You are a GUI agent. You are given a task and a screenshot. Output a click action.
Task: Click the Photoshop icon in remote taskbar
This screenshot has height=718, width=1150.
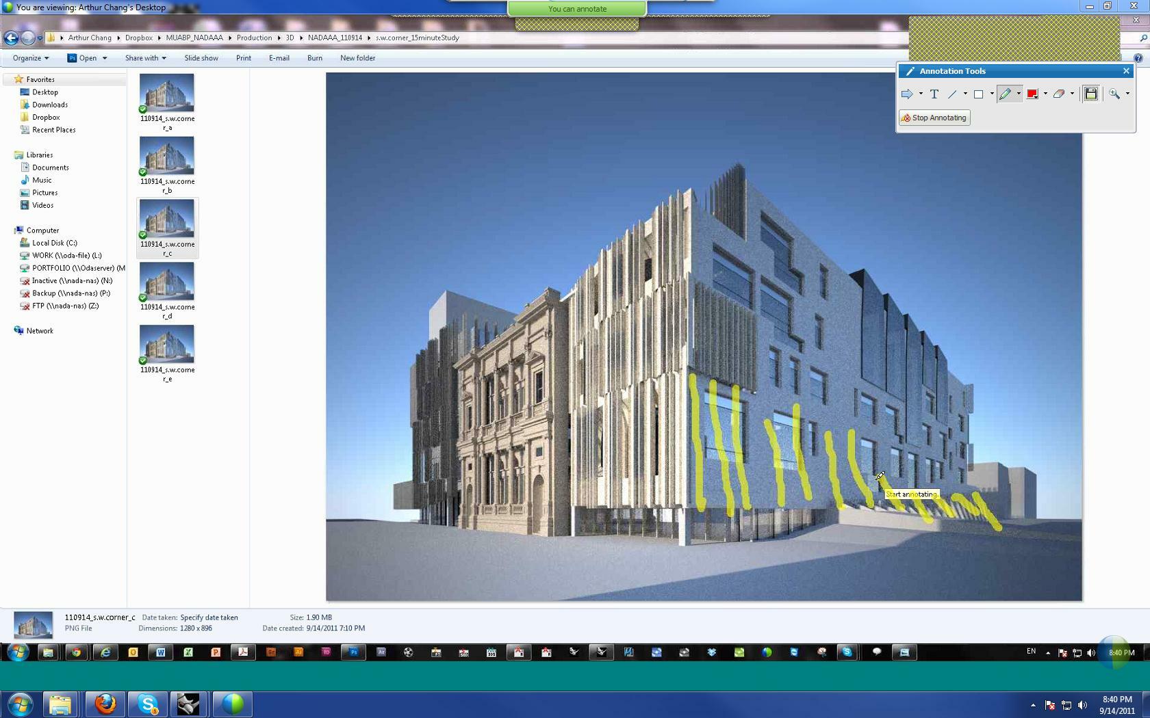[353, 652]
